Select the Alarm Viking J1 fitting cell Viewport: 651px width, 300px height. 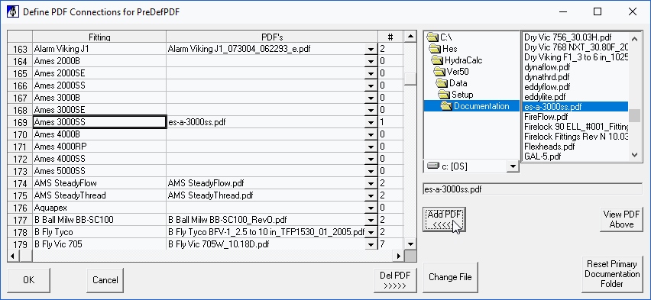pyautogui.click(x=99, y=49)
